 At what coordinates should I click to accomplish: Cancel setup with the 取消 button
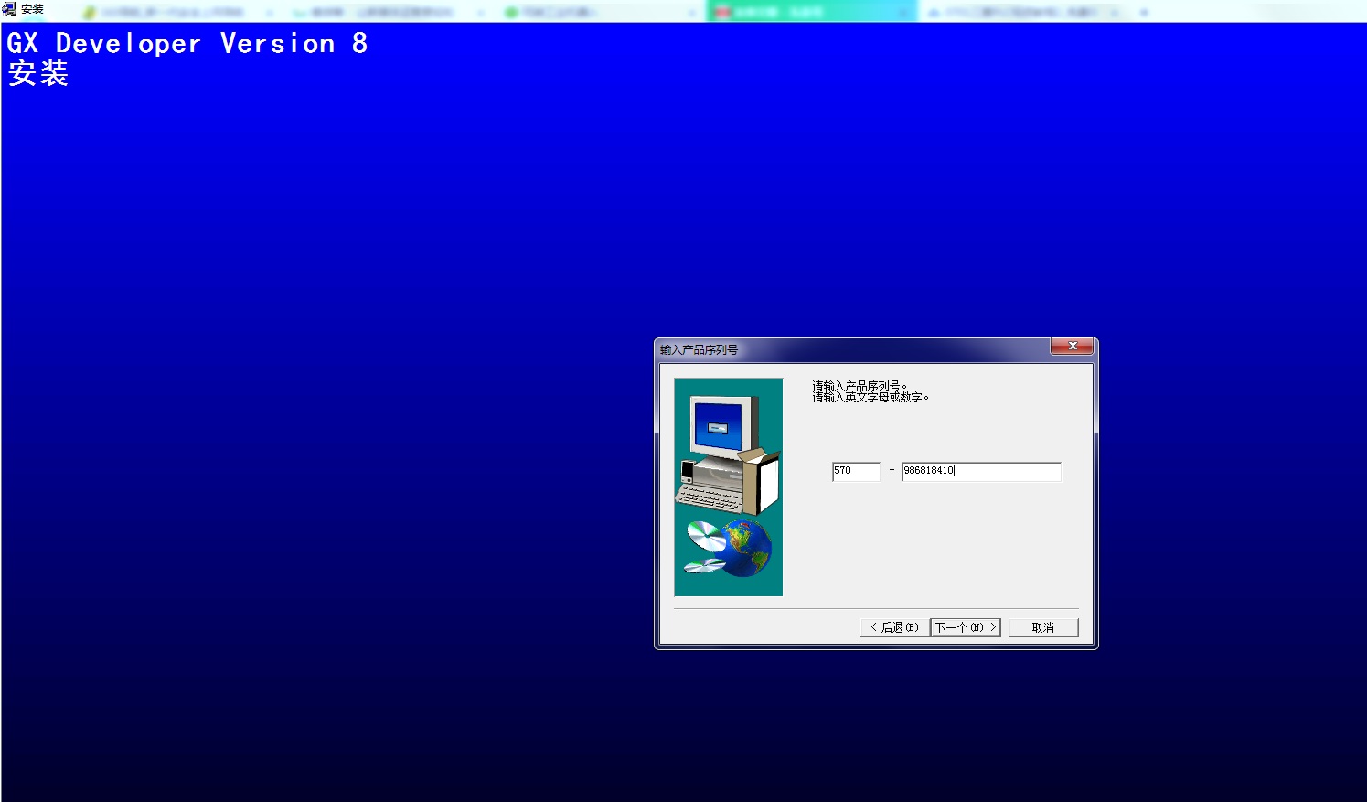1043,627
